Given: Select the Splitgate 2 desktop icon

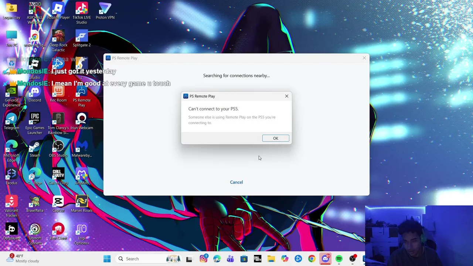Looking at the screenshot, I should pos(82,39).
